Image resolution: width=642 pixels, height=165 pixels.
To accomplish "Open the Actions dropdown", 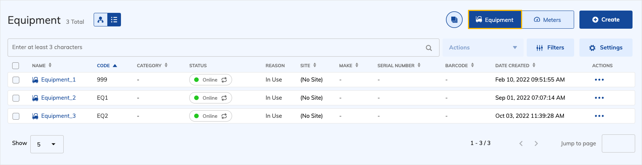I will click(482, 48).
